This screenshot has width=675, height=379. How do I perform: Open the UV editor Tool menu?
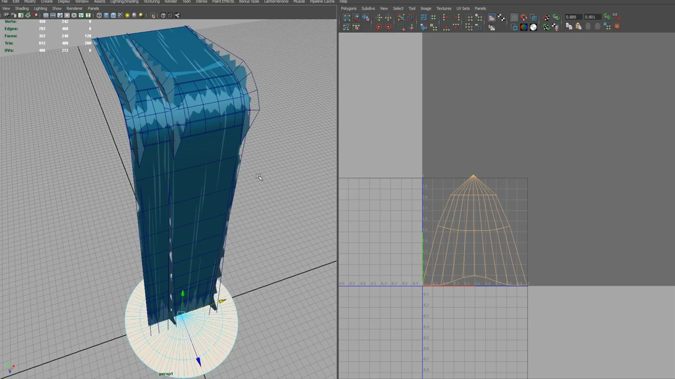(x=412, y=8)
